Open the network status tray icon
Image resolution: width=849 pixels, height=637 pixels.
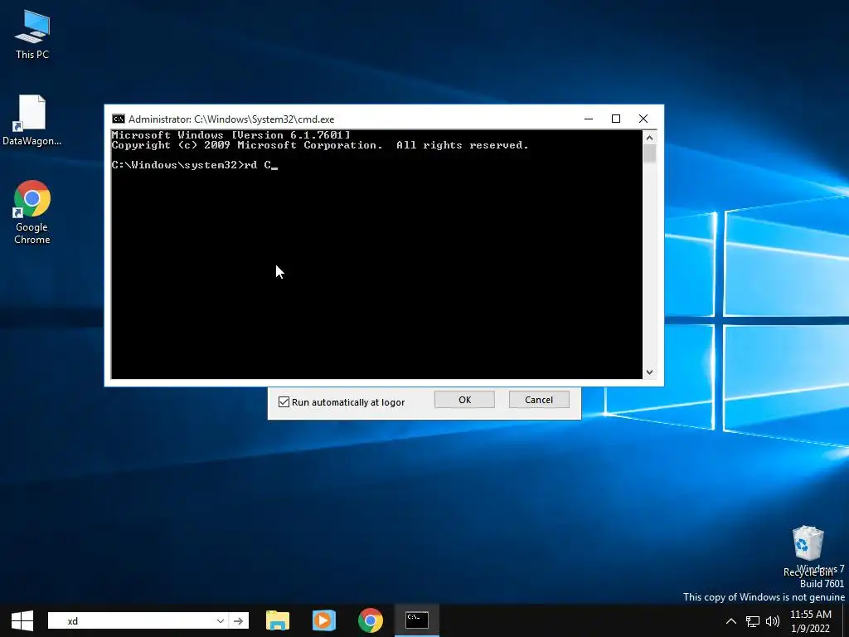point(753,621)
